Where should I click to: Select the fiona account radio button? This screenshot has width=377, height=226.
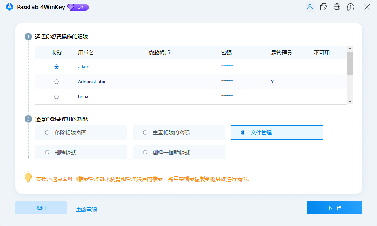tap(57, 96)
